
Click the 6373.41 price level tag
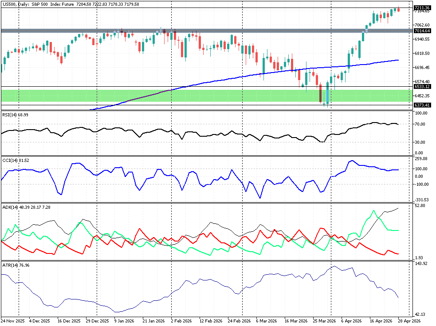(x=422, y=105)
